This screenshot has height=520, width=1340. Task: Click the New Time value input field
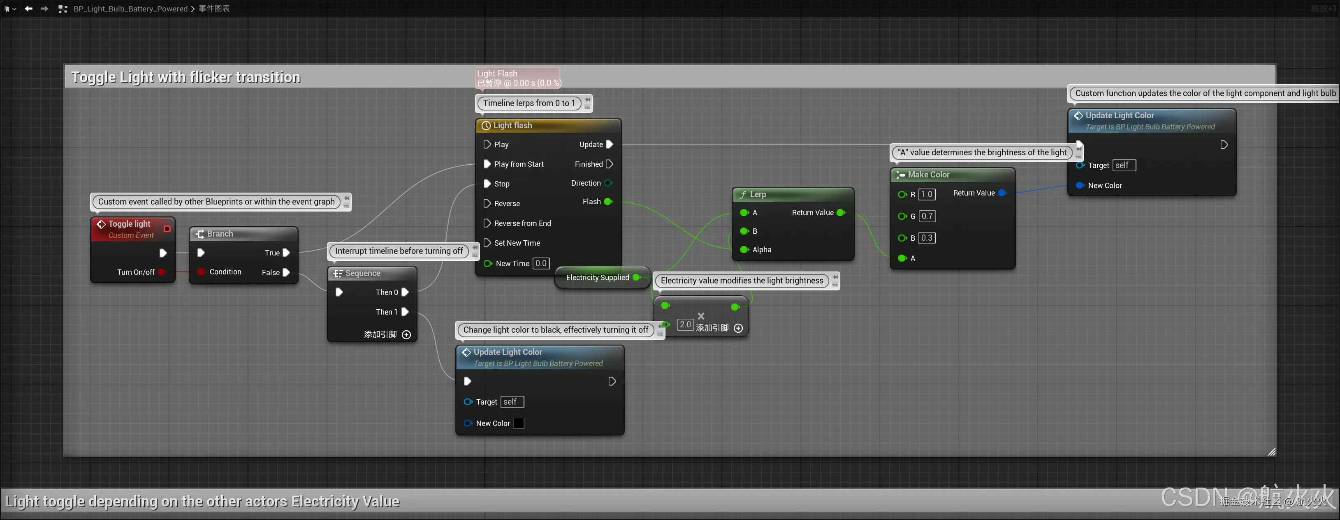click(x=541, y=263)
